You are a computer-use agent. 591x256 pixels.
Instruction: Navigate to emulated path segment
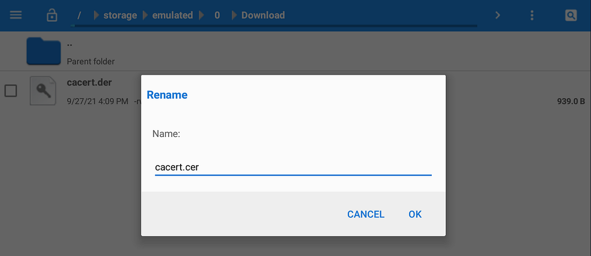[x=173, y=15]
